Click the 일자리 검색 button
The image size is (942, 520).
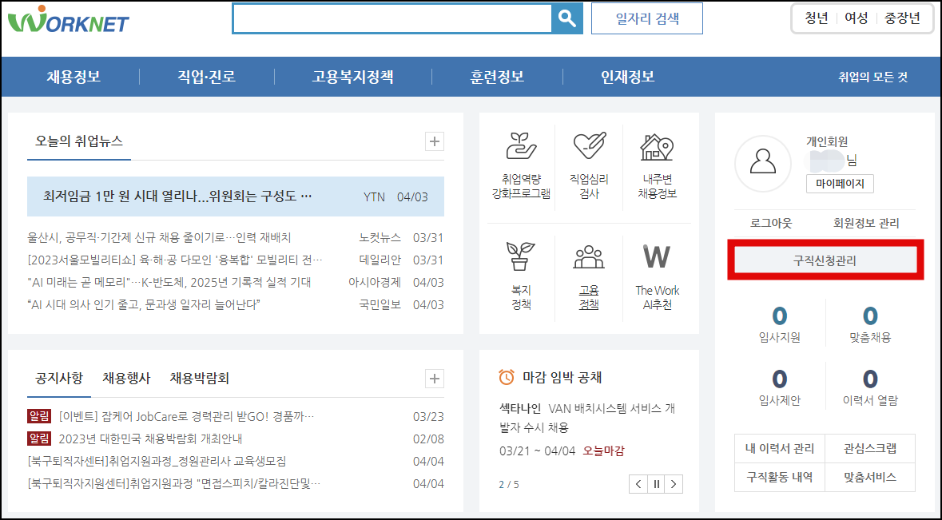(646, 18)
